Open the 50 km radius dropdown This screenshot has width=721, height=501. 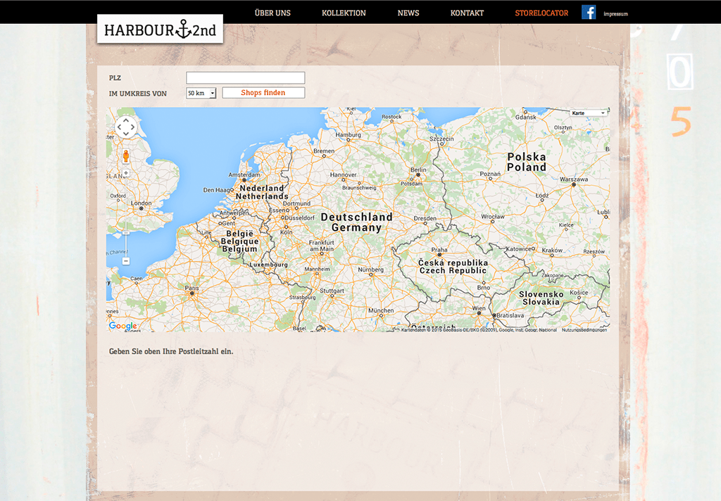tap(201, 93)
